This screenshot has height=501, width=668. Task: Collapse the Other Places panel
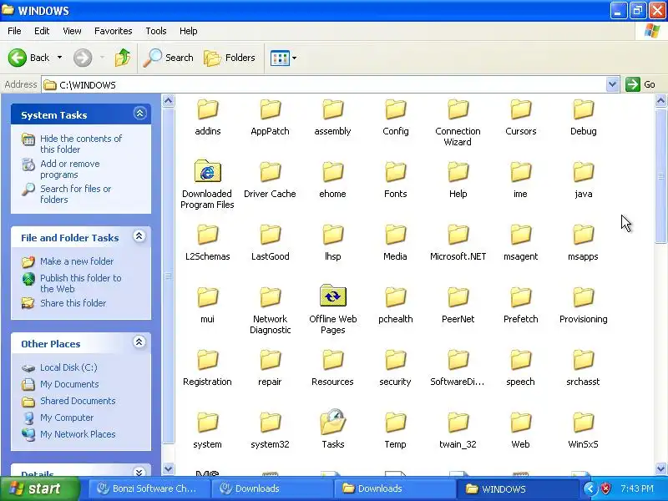[139, 342]
